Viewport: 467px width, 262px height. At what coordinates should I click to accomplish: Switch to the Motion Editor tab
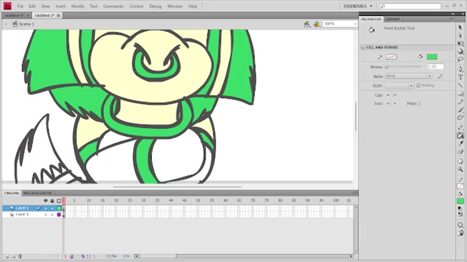point(38,193)
